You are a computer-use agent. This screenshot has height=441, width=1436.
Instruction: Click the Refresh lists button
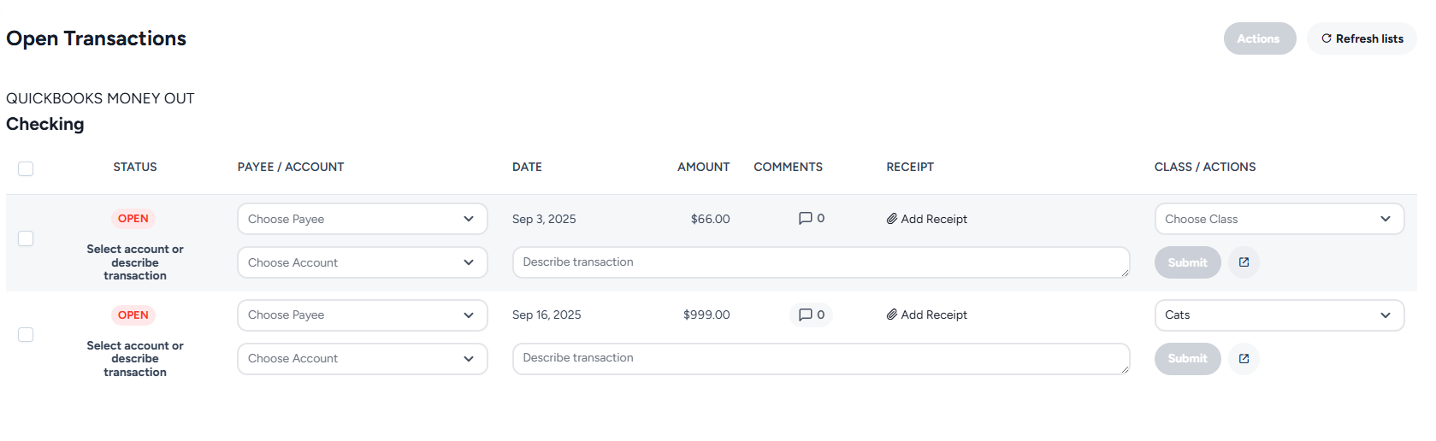pos(1362,38)
